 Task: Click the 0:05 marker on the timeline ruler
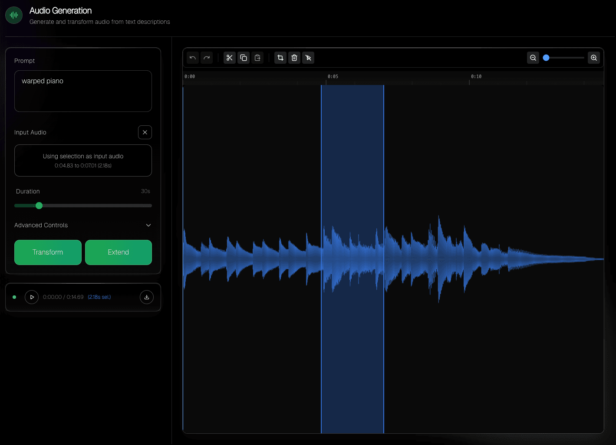(333, 76)
